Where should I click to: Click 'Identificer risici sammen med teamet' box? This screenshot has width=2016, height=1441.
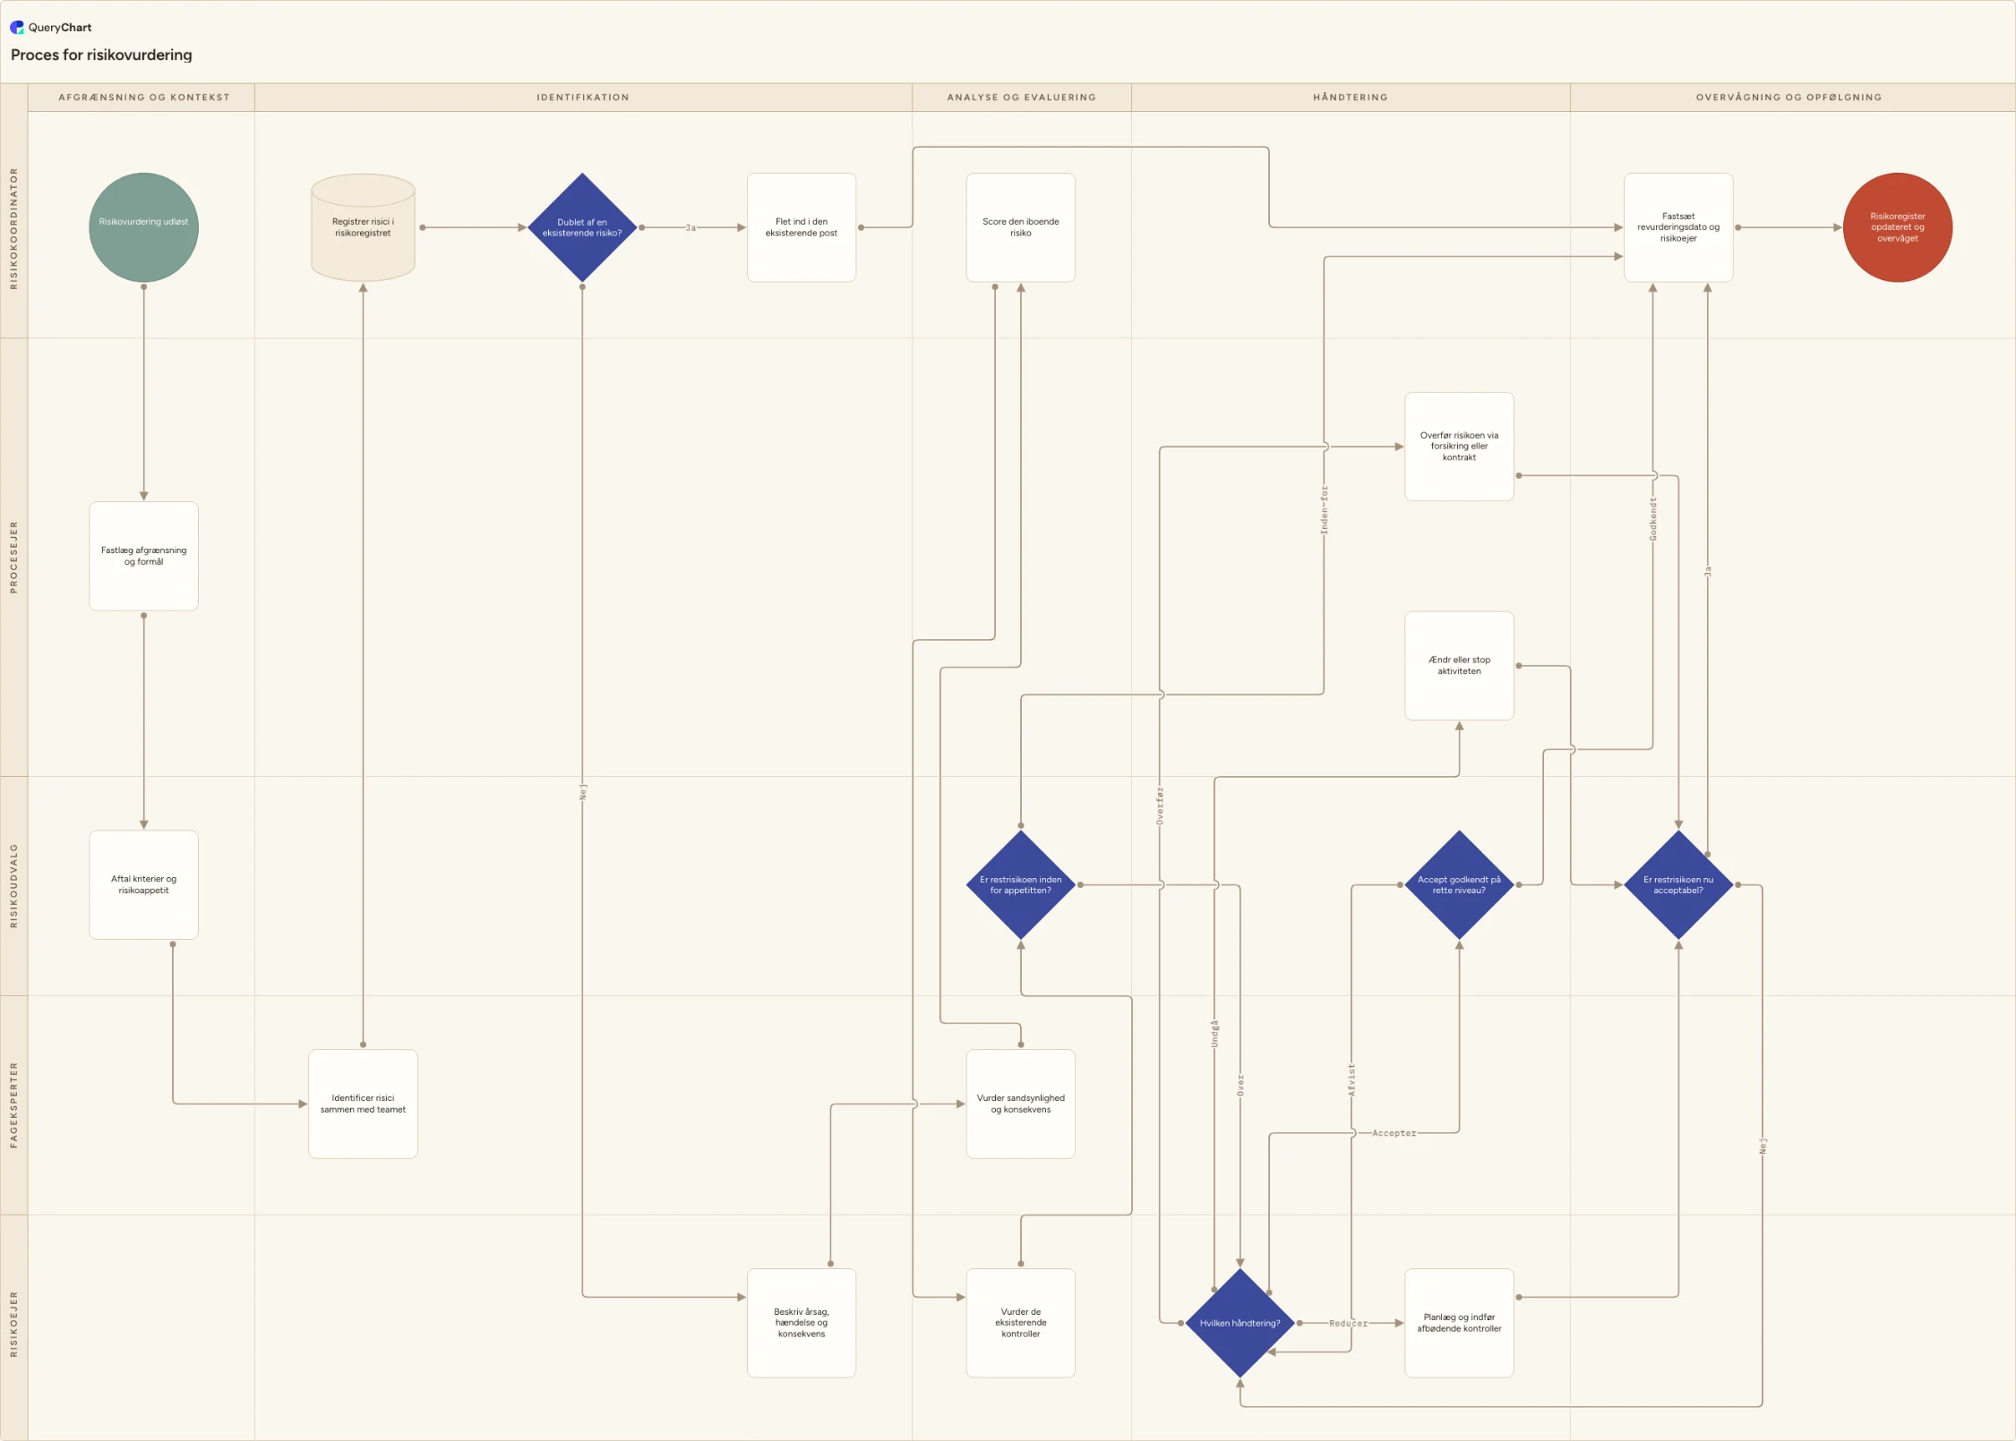coord(363,1104)
